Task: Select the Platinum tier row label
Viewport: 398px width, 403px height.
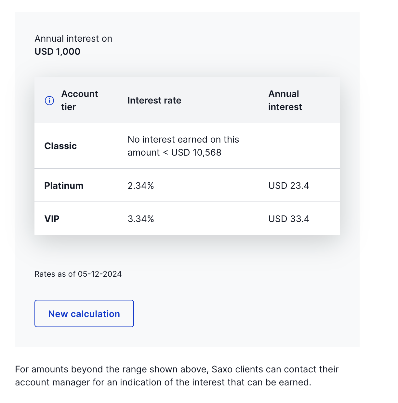Action: [64, 186]
